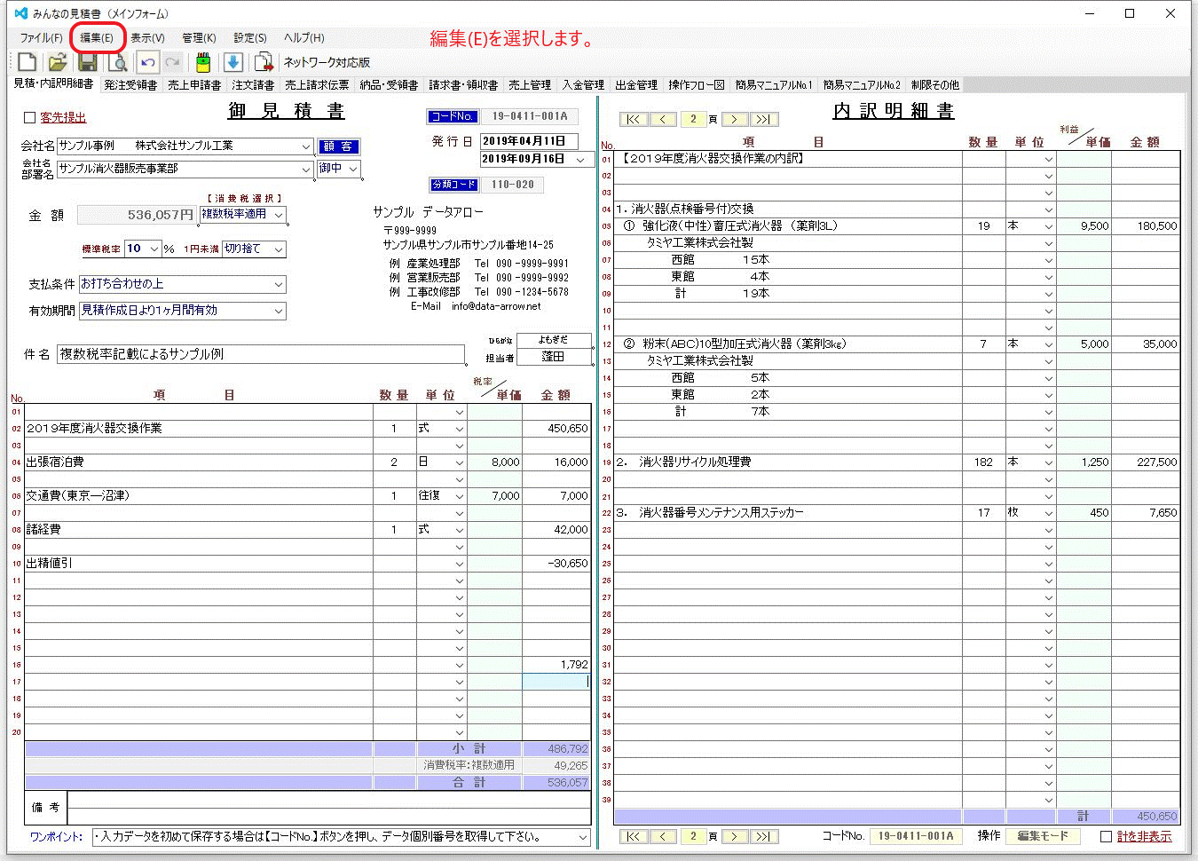Go to previous page using bottom < button
Viewport: 1198px width, 861px height.
[663, 836]
